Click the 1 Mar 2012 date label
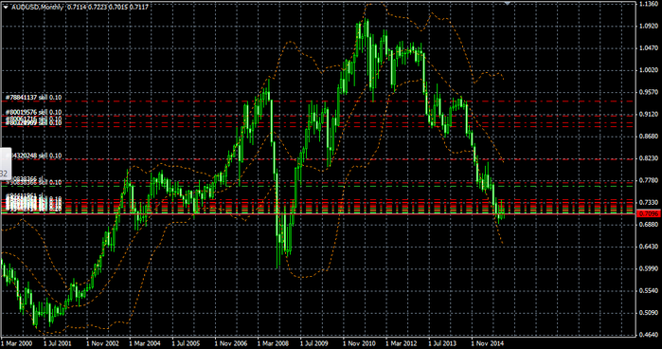Screen dimensions: 662x349 402,343
